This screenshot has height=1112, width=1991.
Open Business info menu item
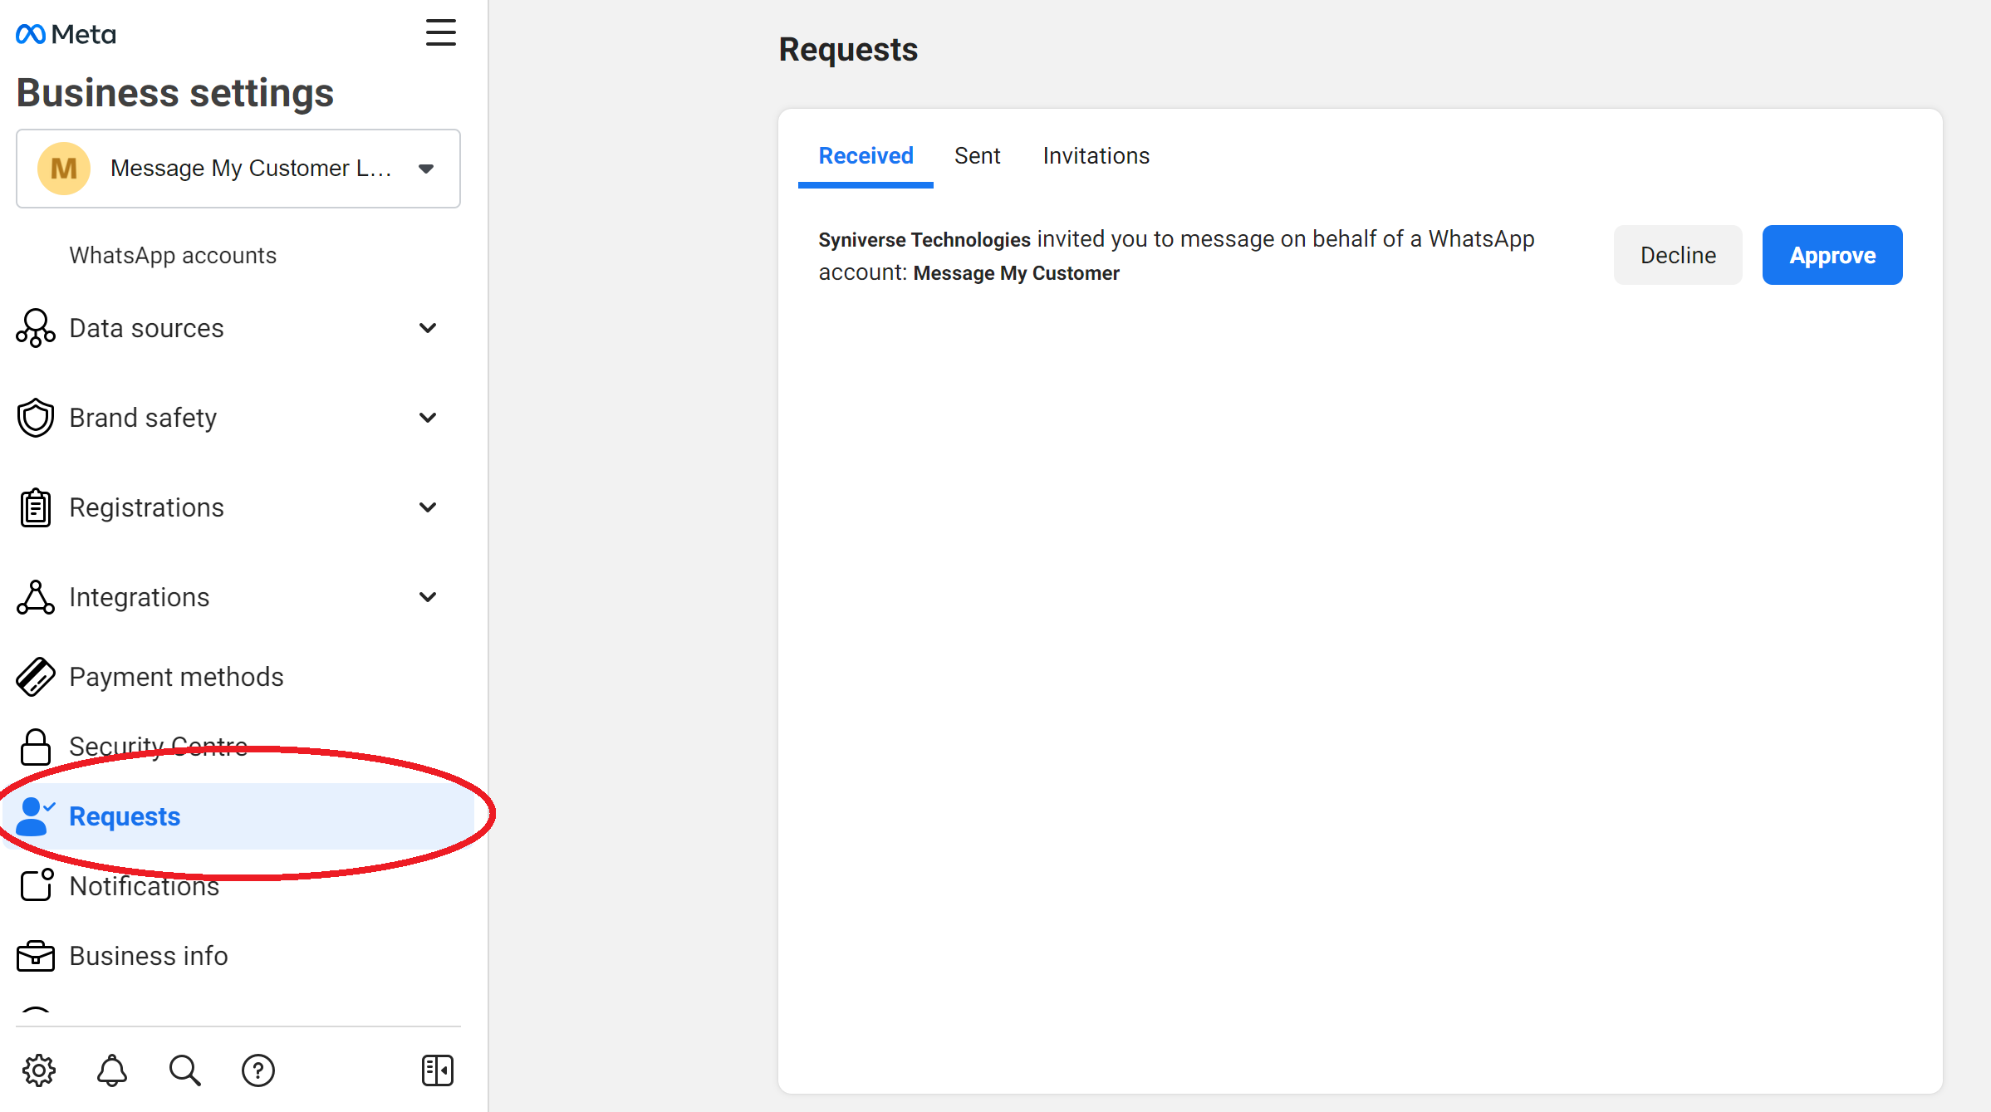click(238, 956)
